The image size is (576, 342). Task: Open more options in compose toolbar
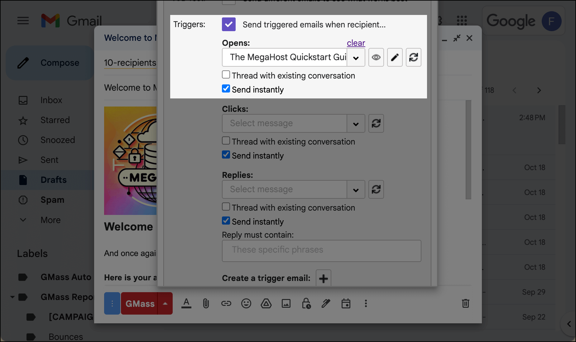coord(366,303)
